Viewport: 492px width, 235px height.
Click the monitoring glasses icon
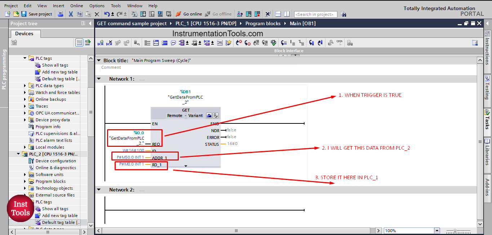340,43
